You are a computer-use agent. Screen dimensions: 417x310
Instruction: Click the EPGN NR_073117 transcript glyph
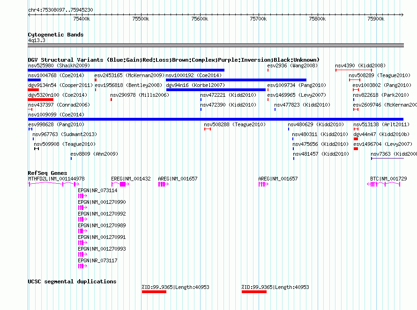click(x=82, y=266)
